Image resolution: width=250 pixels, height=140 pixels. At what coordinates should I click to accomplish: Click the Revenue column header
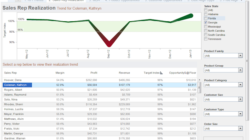click(124, 73)
